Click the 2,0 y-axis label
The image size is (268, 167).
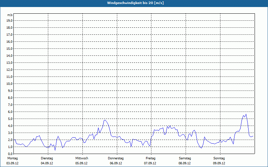coord(10,140)
